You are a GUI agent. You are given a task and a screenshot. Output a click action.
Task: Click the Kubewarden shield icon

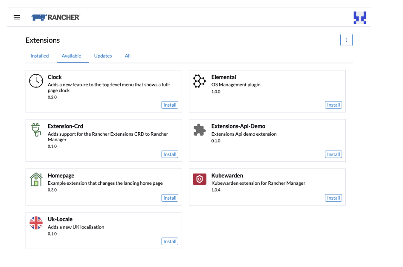[x=199, y=179]
